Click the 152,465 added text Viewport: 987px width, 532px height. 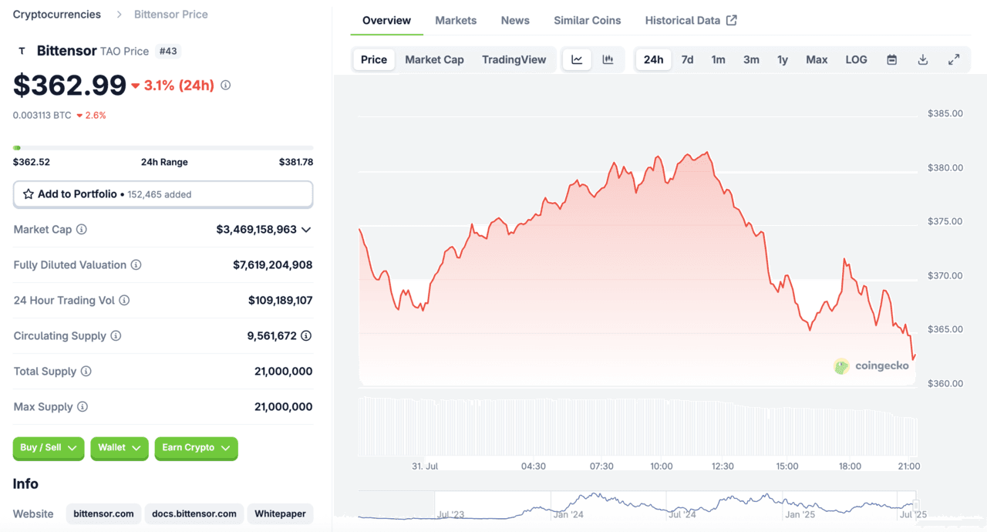(x=159, y=194)
